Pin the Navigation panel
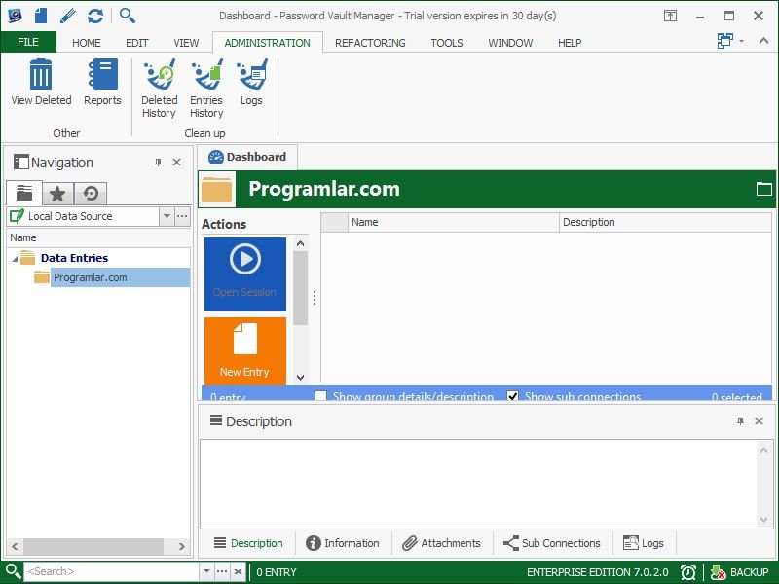 [158, 162]
